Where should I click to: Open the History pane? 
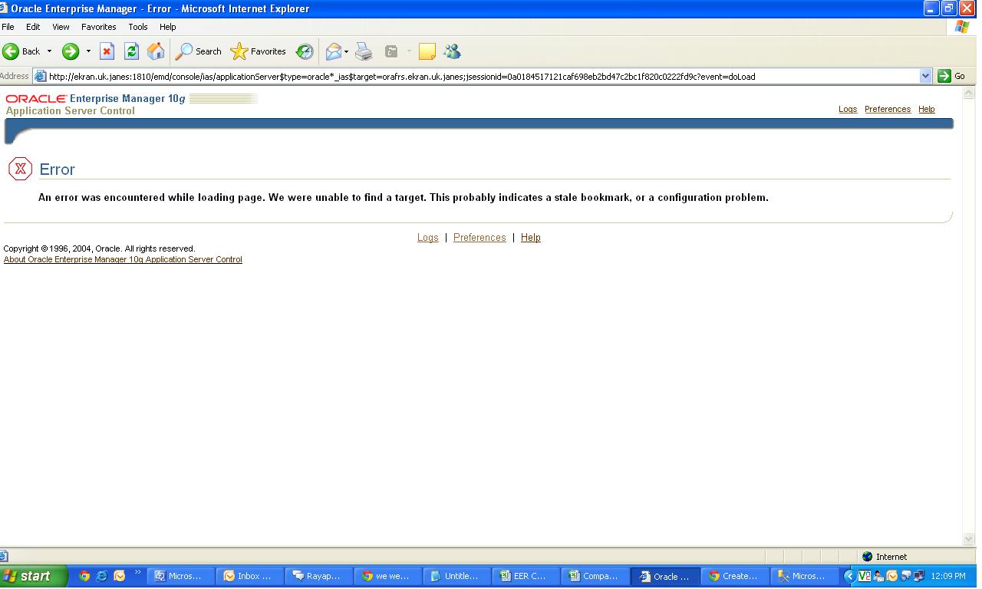click(x=305, y=51)
